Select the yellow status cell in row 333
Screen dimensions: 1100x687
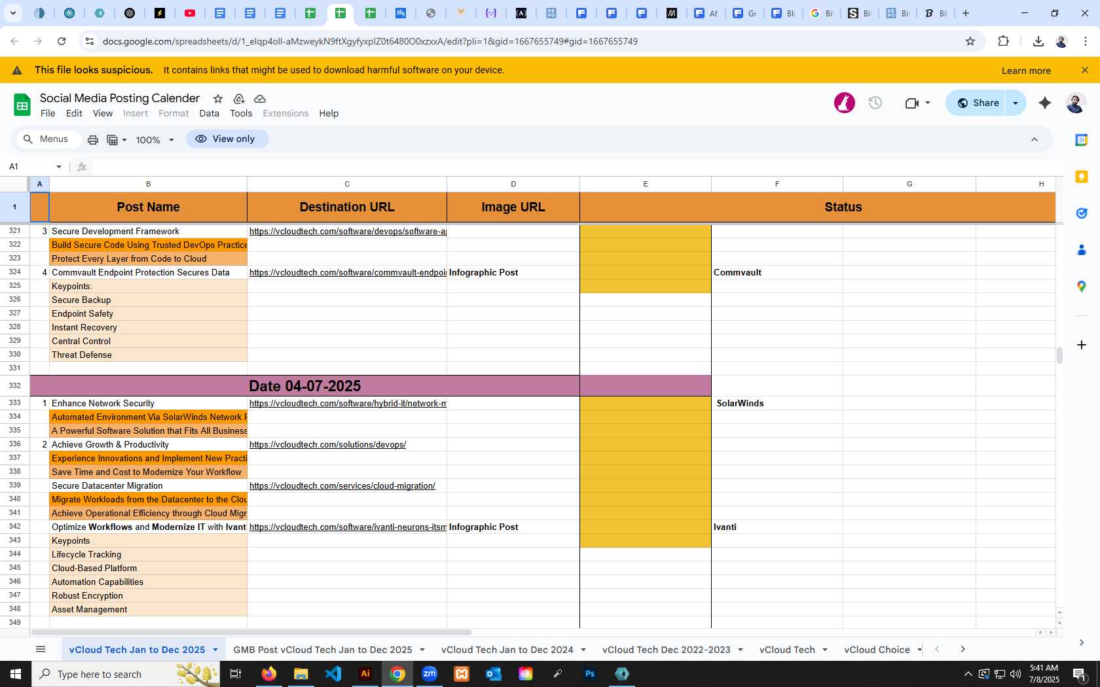click(x=646, y=404)
